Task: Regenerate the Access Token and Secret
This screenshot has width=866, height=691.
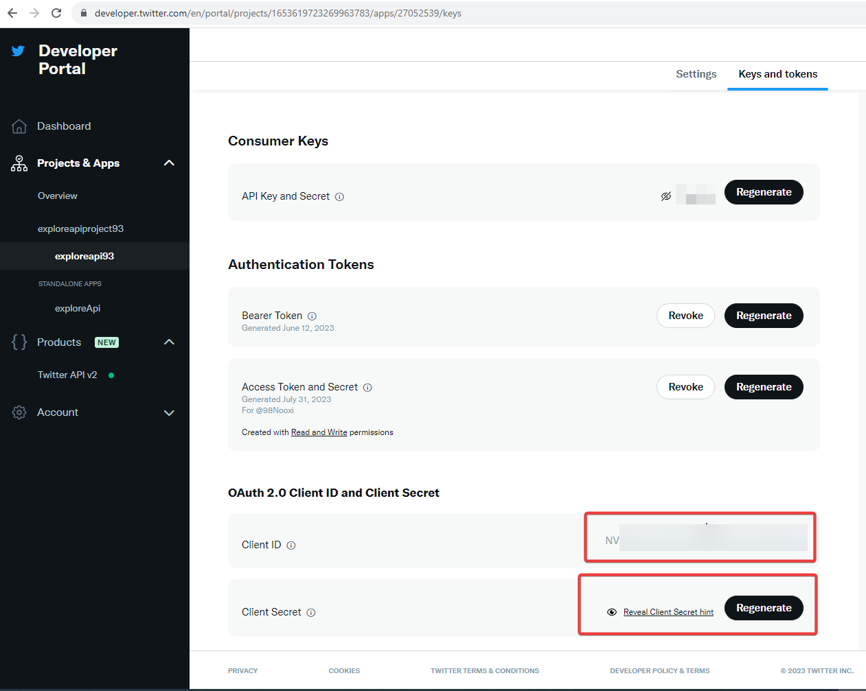Action: (x=764, y=387)
